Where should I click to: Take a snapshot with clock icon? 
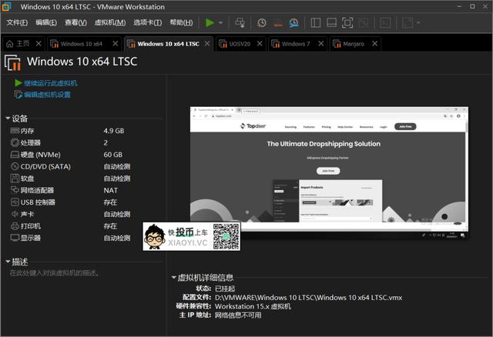[262, 22]
